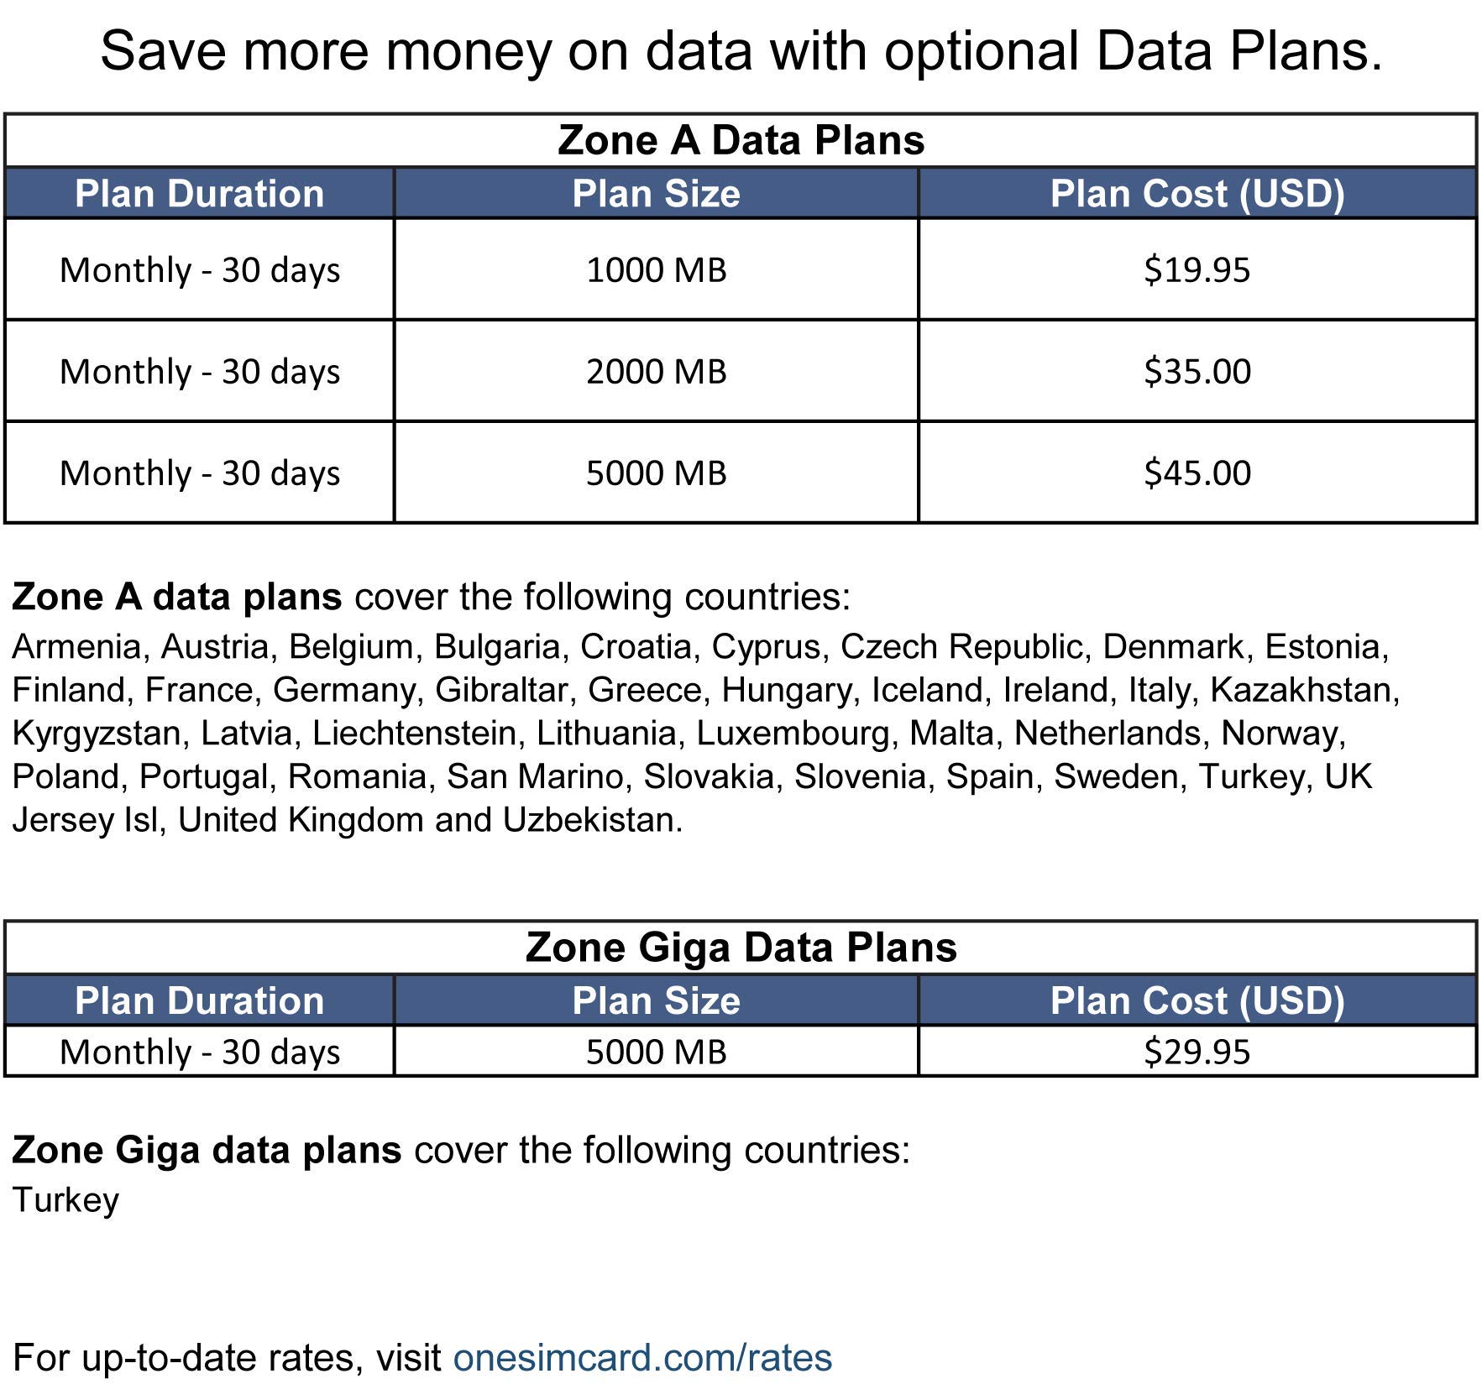The height and width of the screenshot is (1384, 1482).
Task: Click the bold 'Zone A data plans' text
Action: 176,597
